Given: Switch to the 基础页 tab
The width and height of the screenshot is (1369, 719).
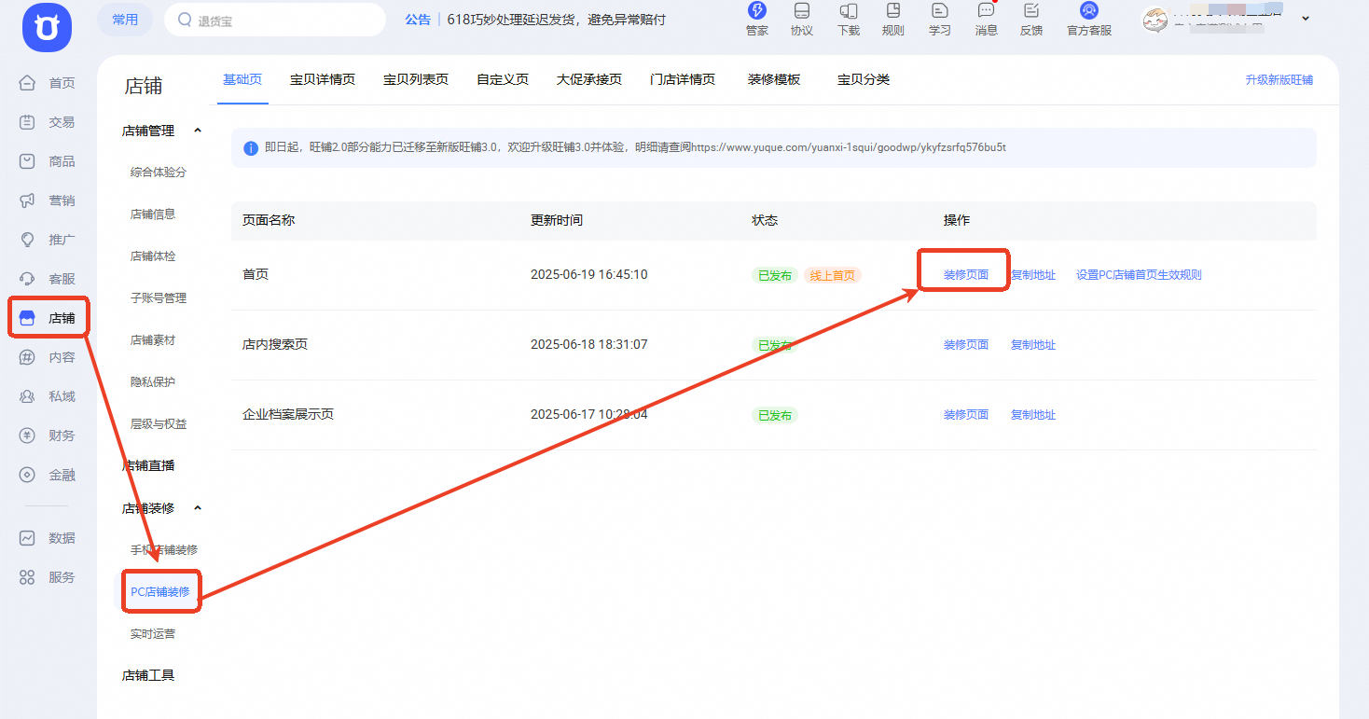Looking at the screenshot, I should coord(242,79).
